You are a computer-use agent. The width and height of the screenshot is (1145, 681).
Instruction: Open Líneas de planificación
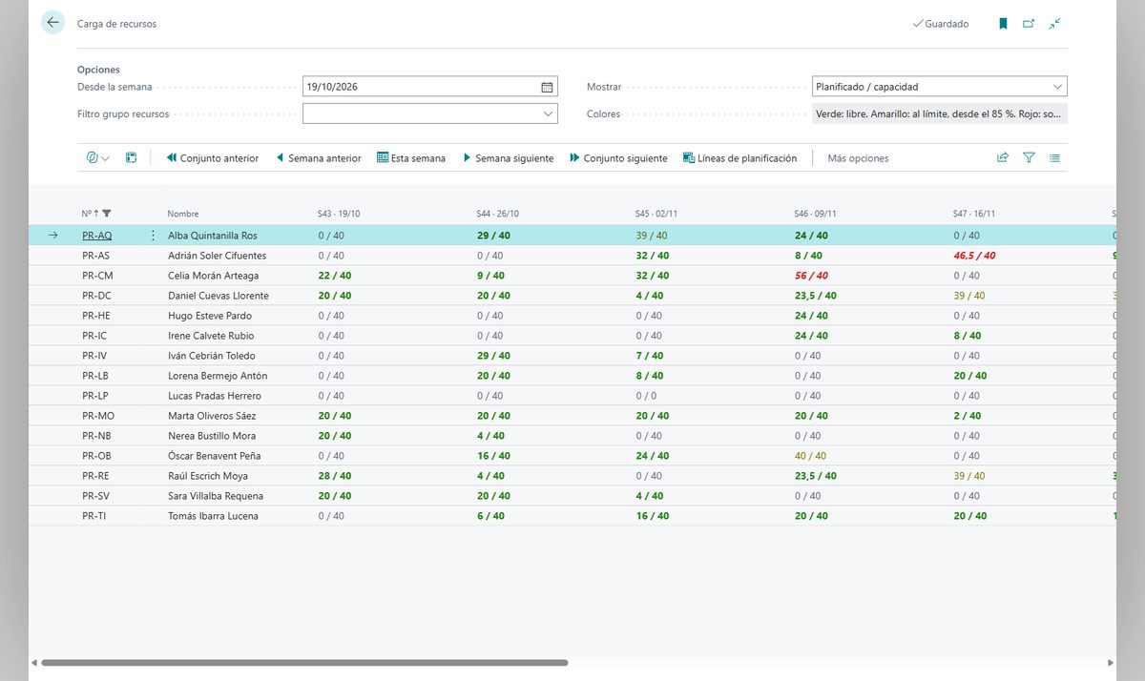coord(740,158)
